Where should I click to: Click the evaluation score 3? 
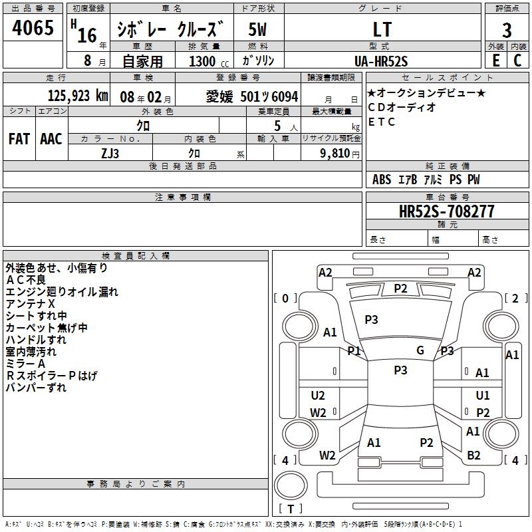pyautogui.click(x=507, y=30)
